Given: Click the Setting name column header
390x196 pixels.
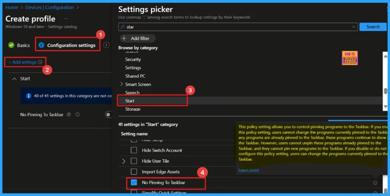Looking at the screenshot, I should tap(134, 134).
